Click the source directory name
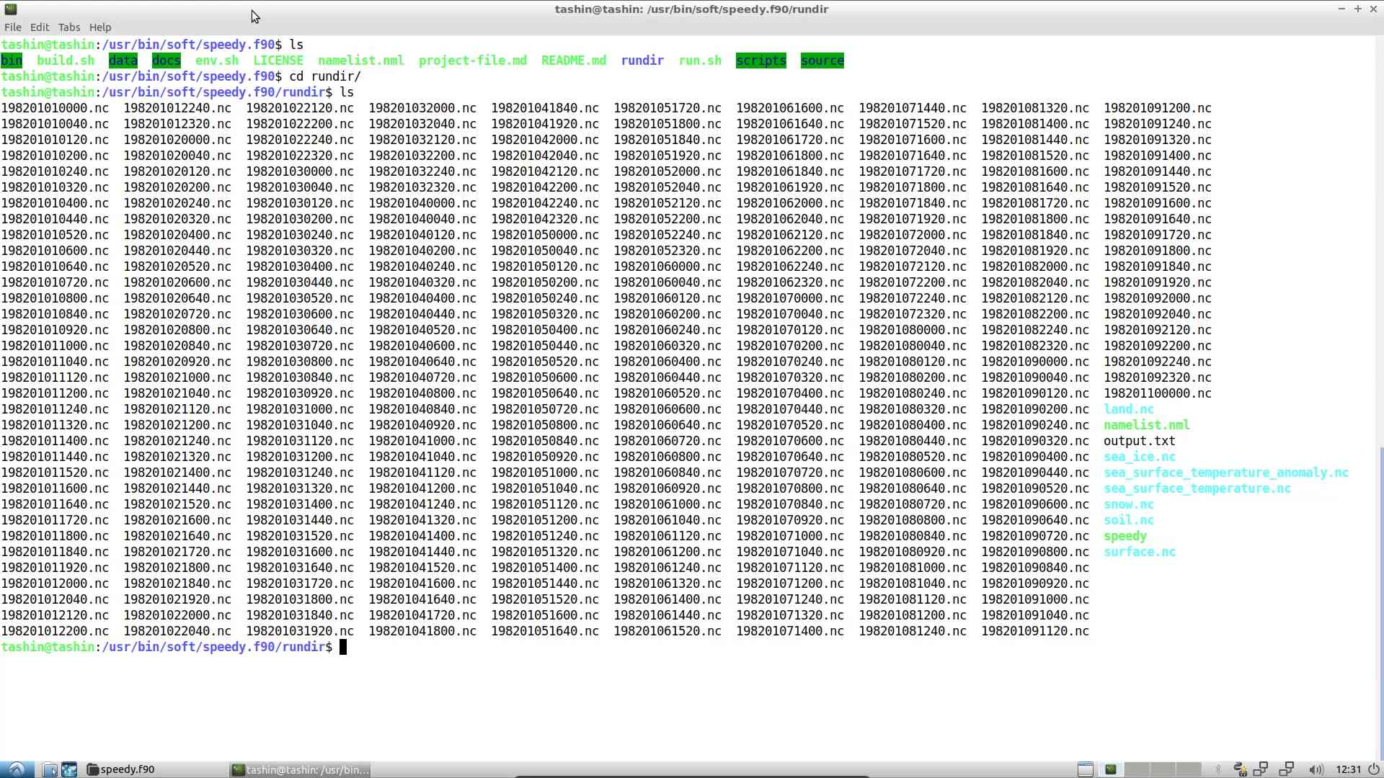This screenshot has width=1384, height=778. 822,61
